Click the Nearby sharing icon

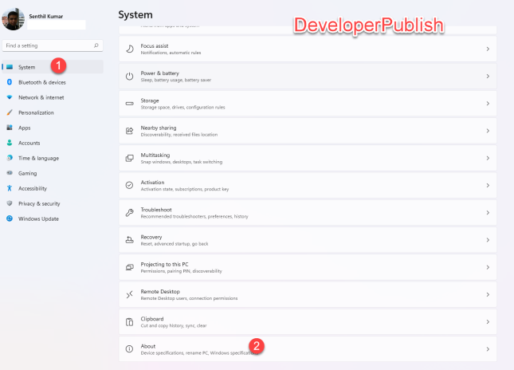click(x=129, y=131)
